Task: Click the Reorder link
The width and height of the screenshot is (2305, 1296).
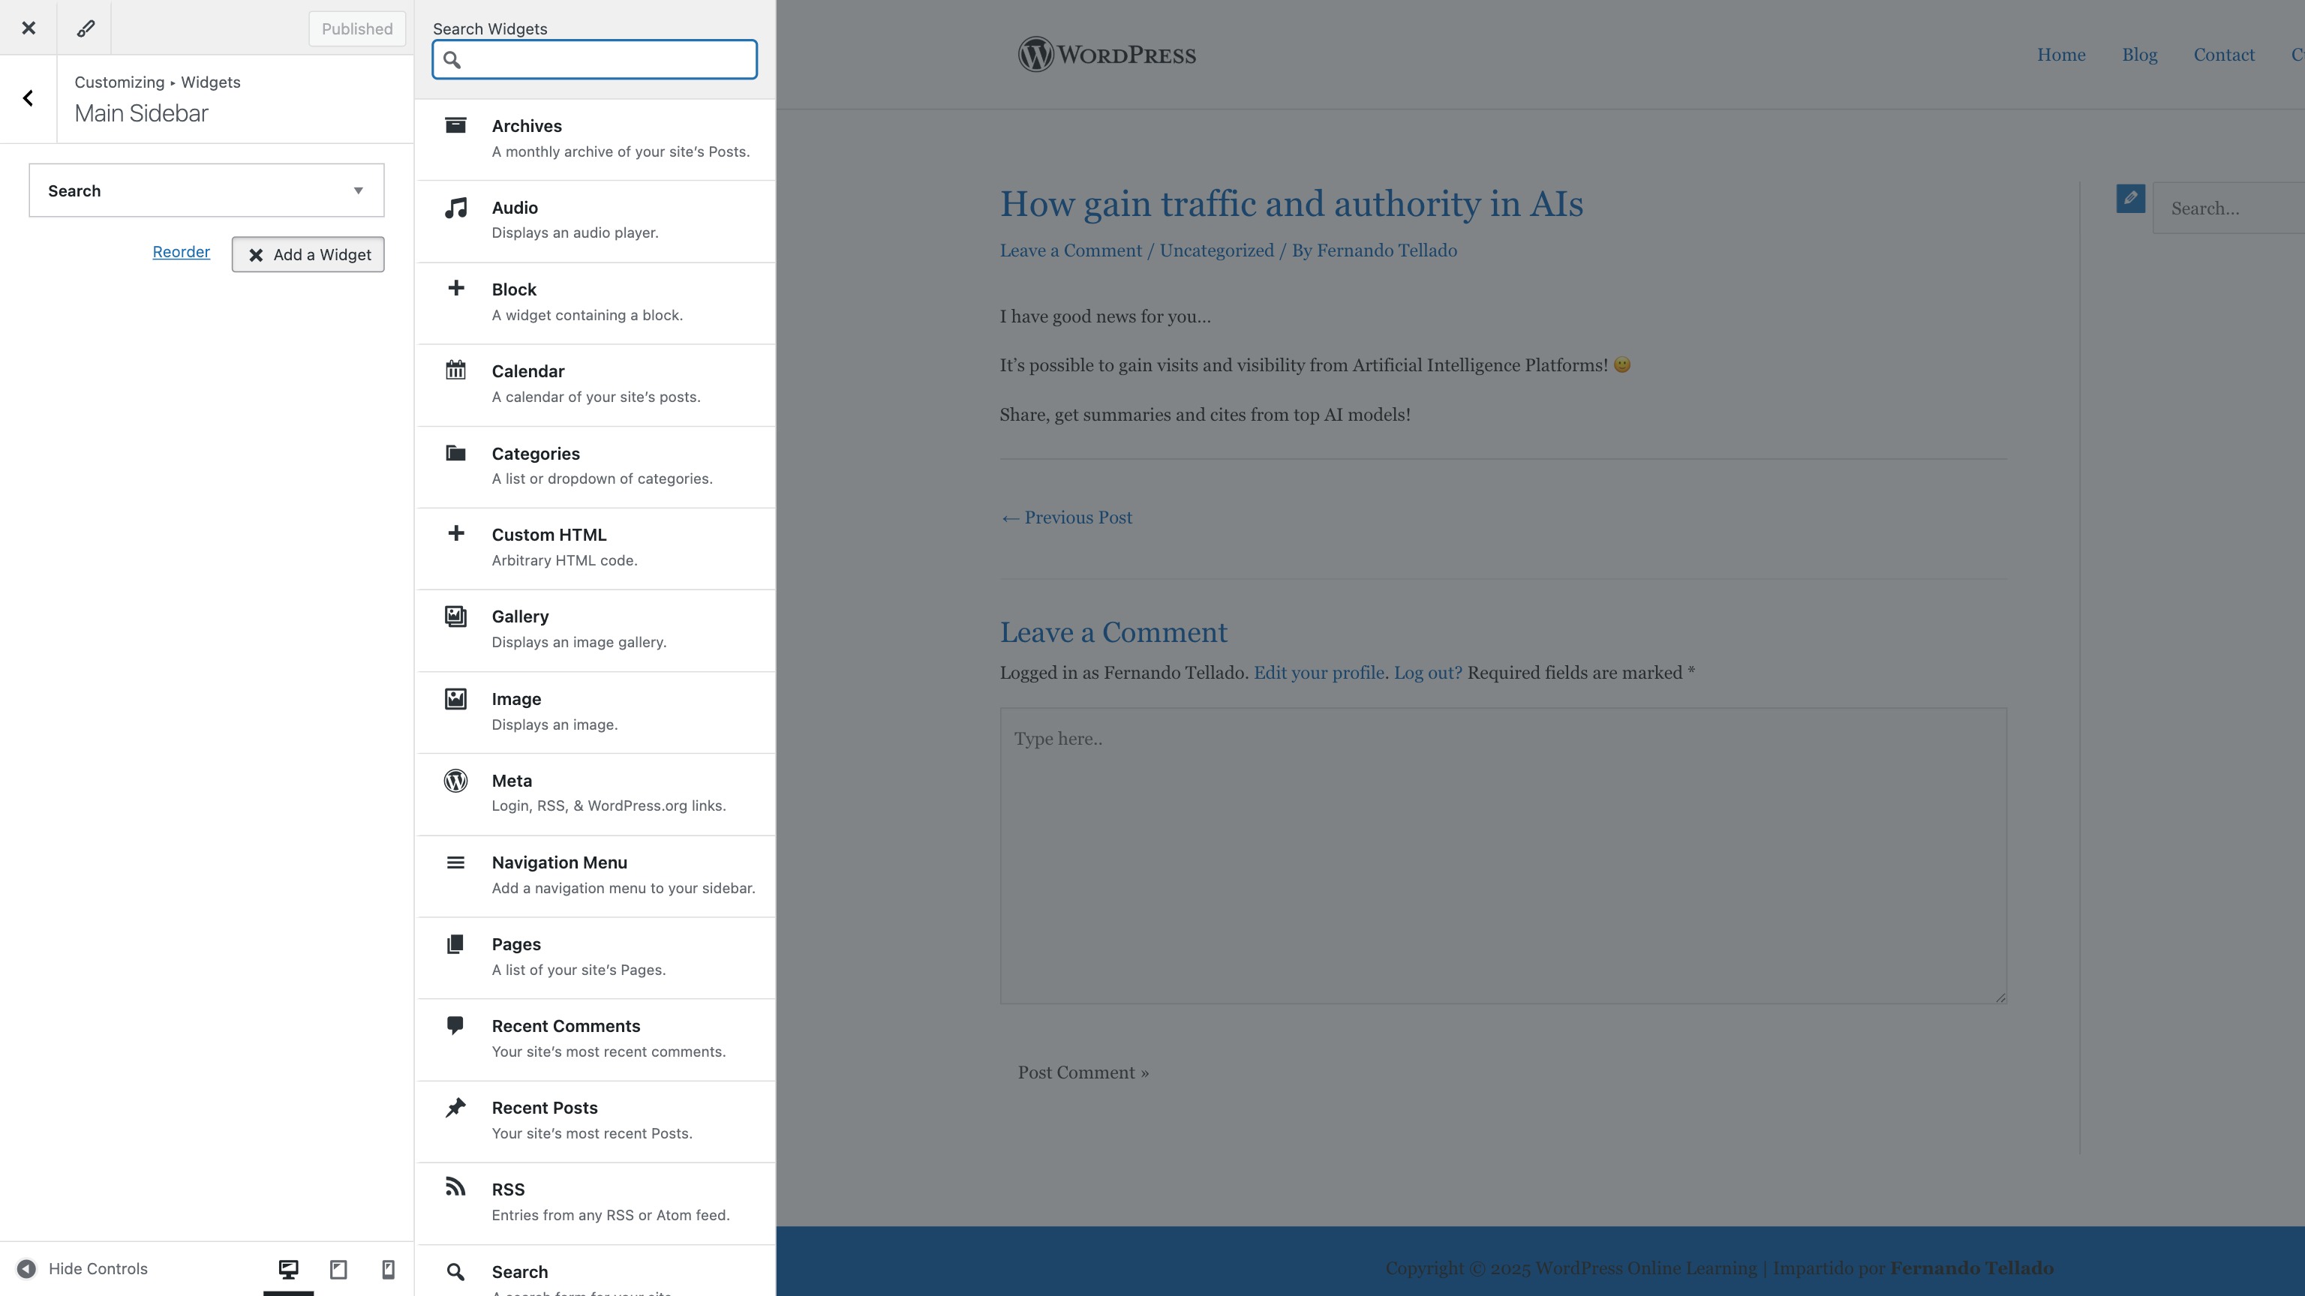Action: point(181,252)
